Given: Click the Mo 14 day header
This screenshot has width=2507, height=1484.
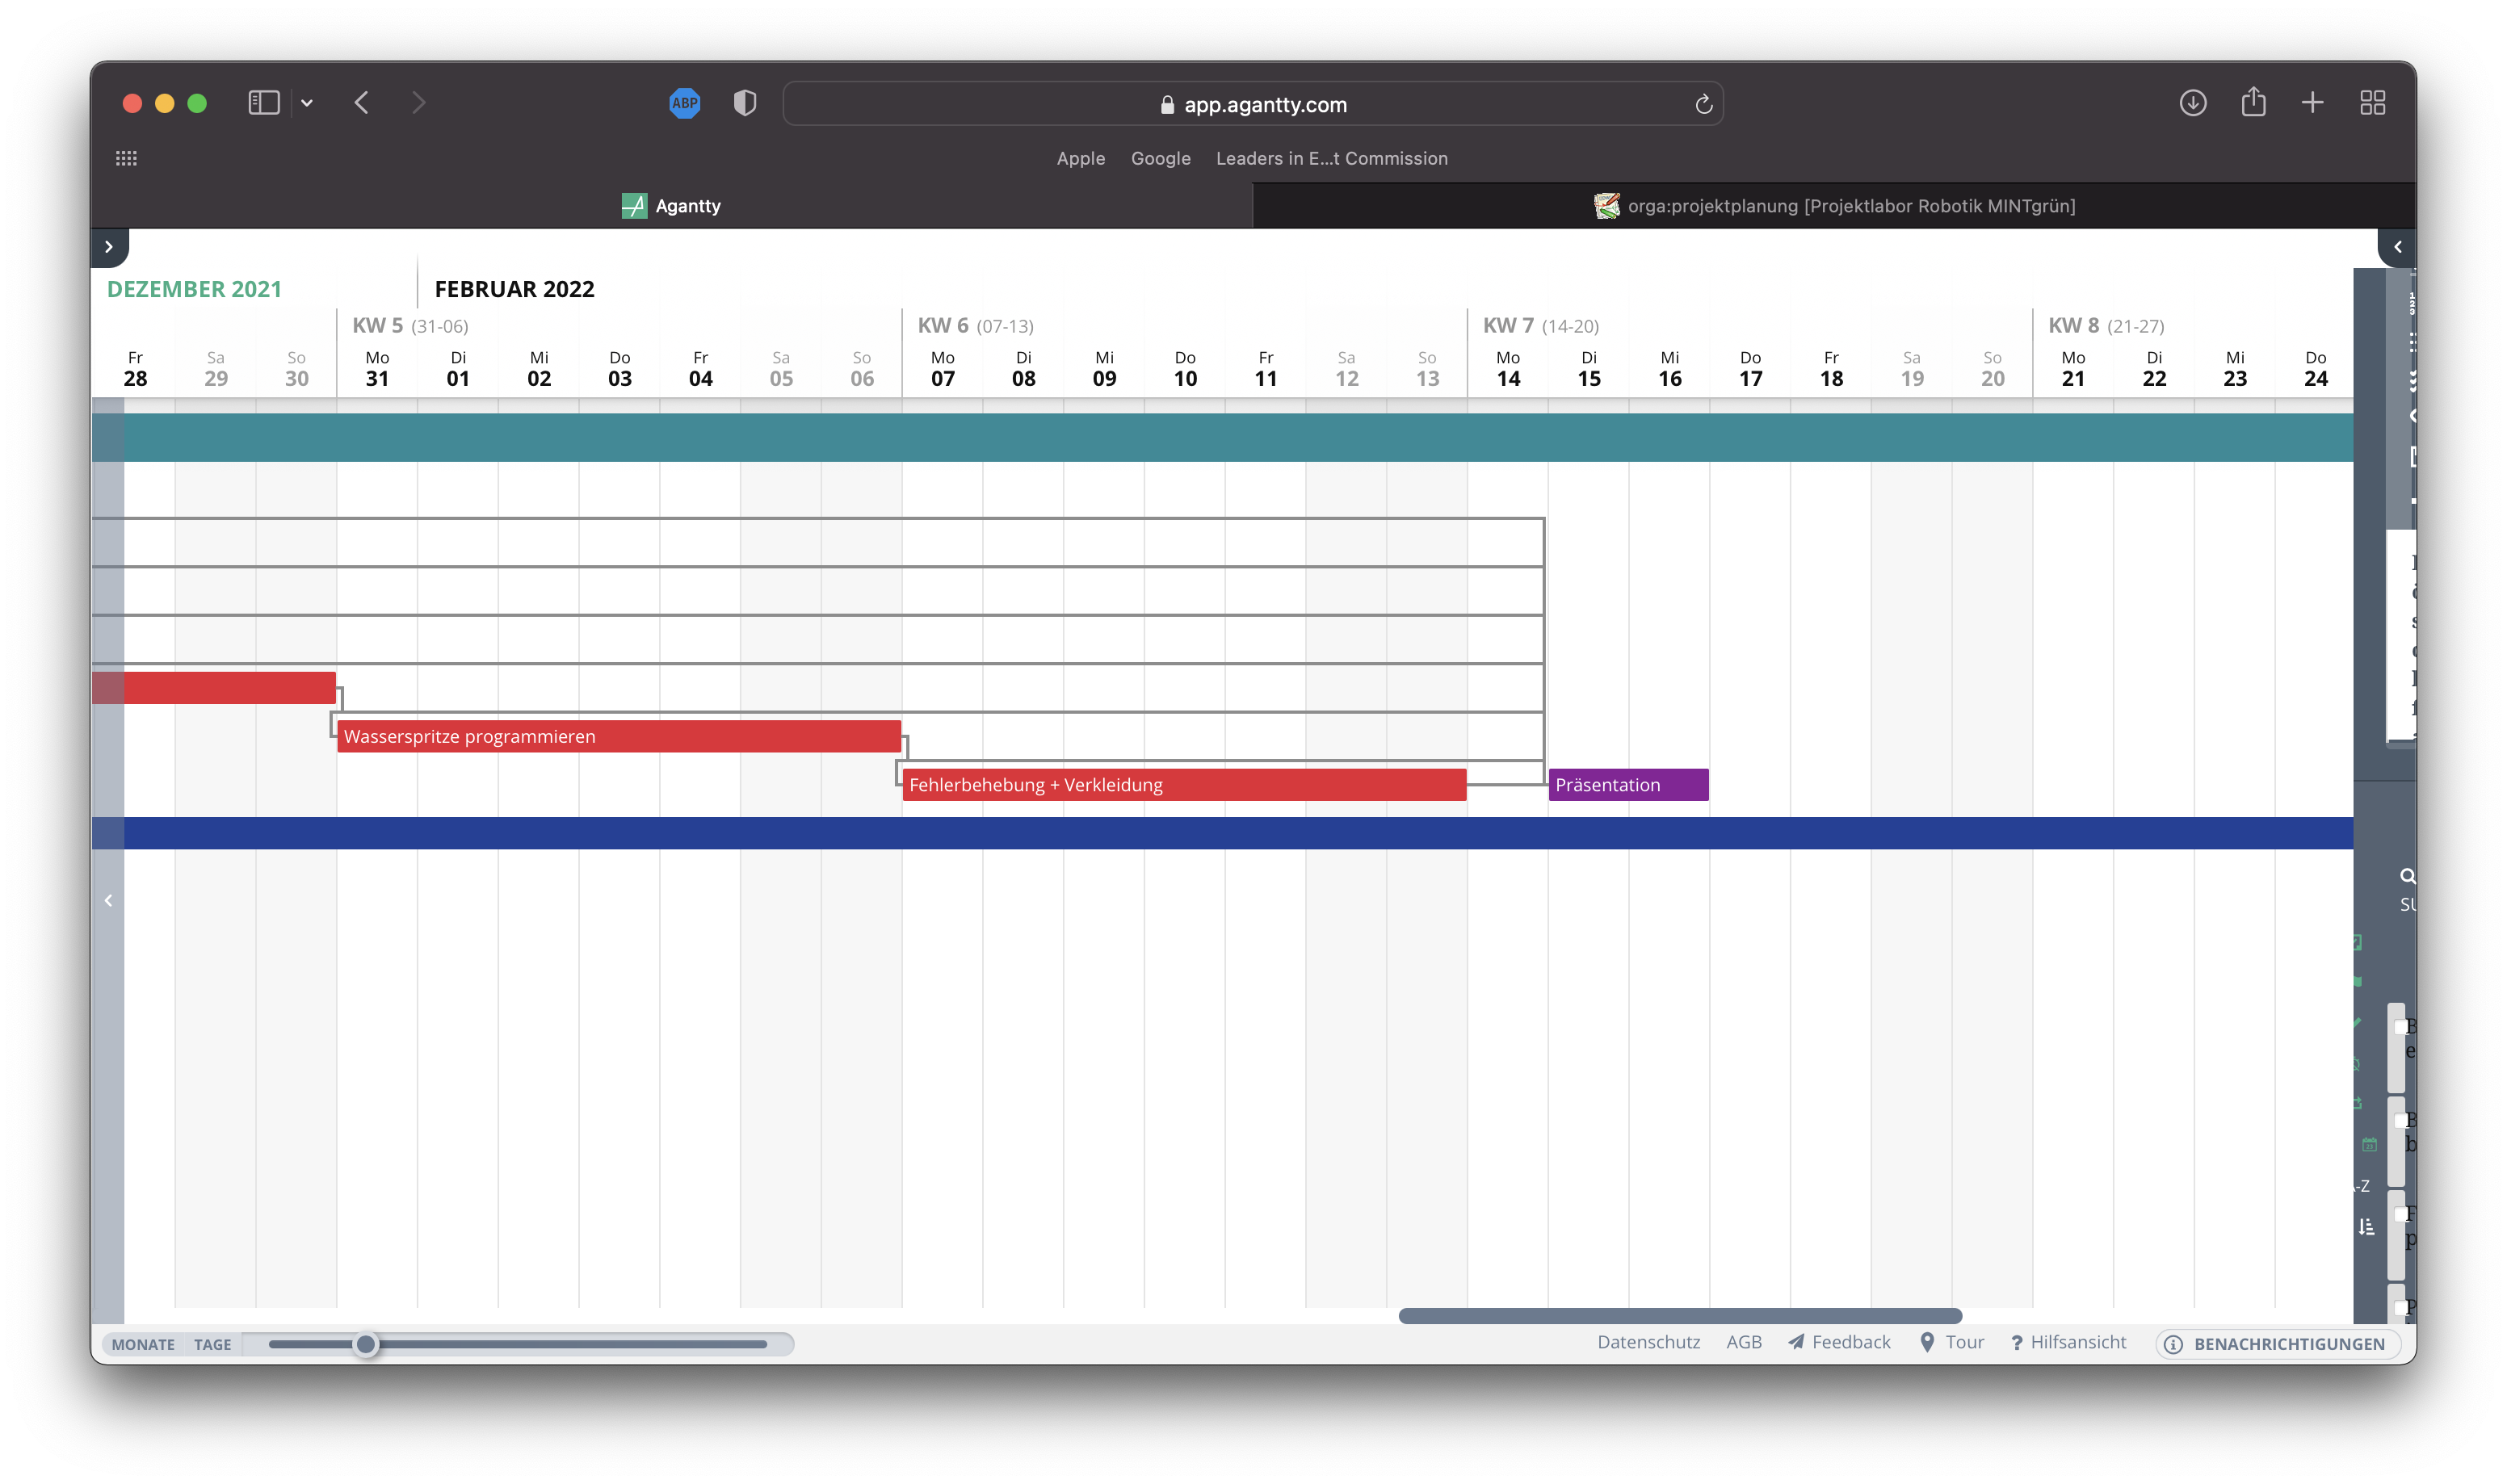Looking at the screenshot, I should pyautogui.click(x=1508, y=369).
